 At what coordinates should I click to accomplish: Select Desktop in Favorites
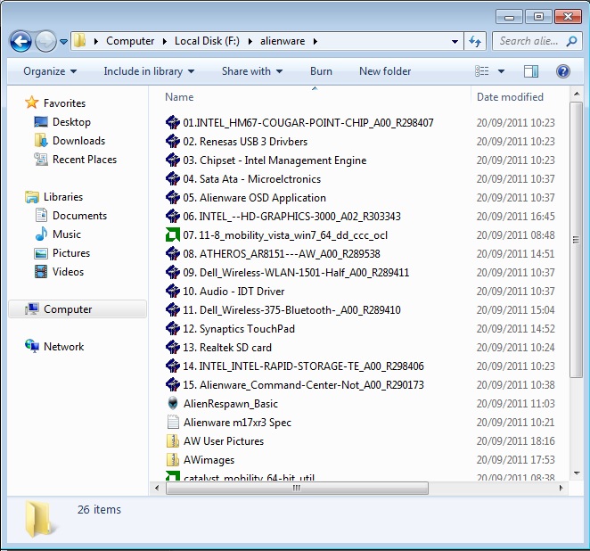[x=71, y=122]
